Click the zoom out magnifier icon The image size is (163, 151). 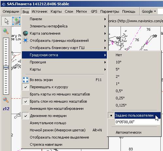6,100
